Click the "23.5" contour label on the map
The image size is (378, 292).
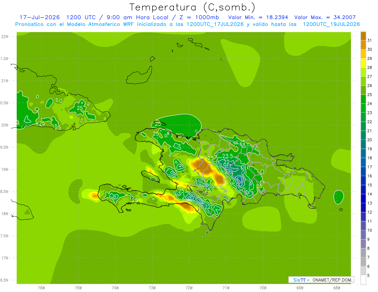(227, 156)
